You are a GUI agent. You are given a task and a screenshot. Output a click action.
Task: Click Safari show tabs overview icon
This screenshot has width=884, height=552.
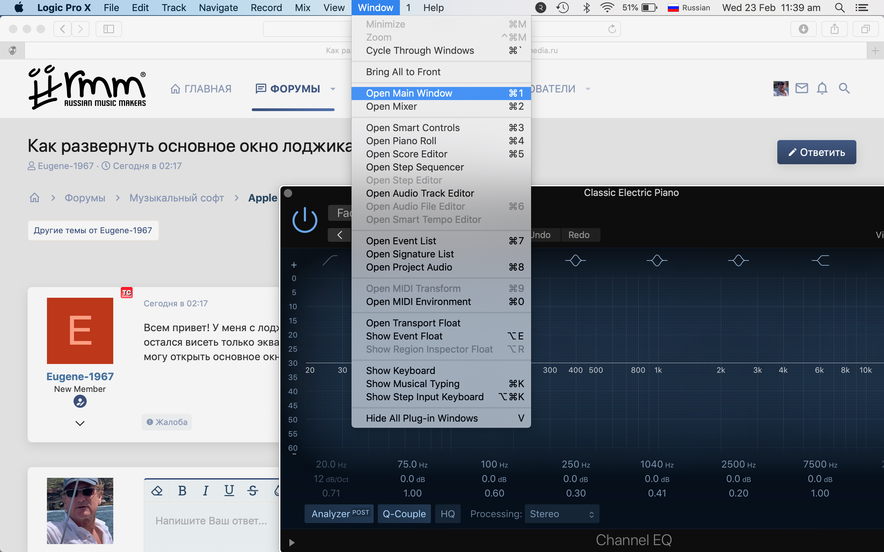tap(865, 29)
